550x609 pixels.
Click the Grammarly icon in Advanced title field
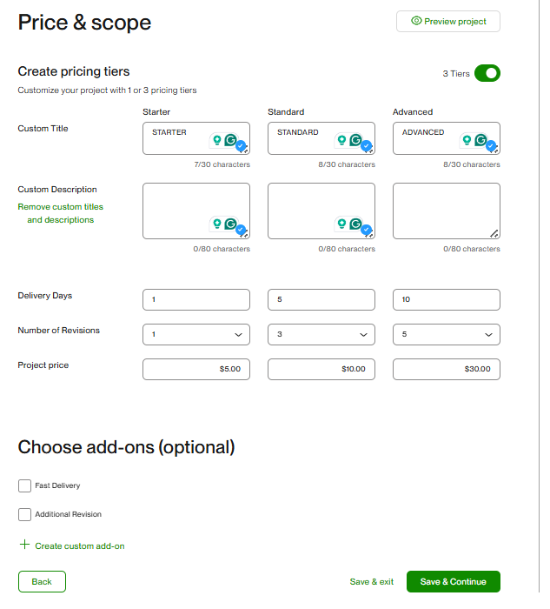[x=481, y=139]
